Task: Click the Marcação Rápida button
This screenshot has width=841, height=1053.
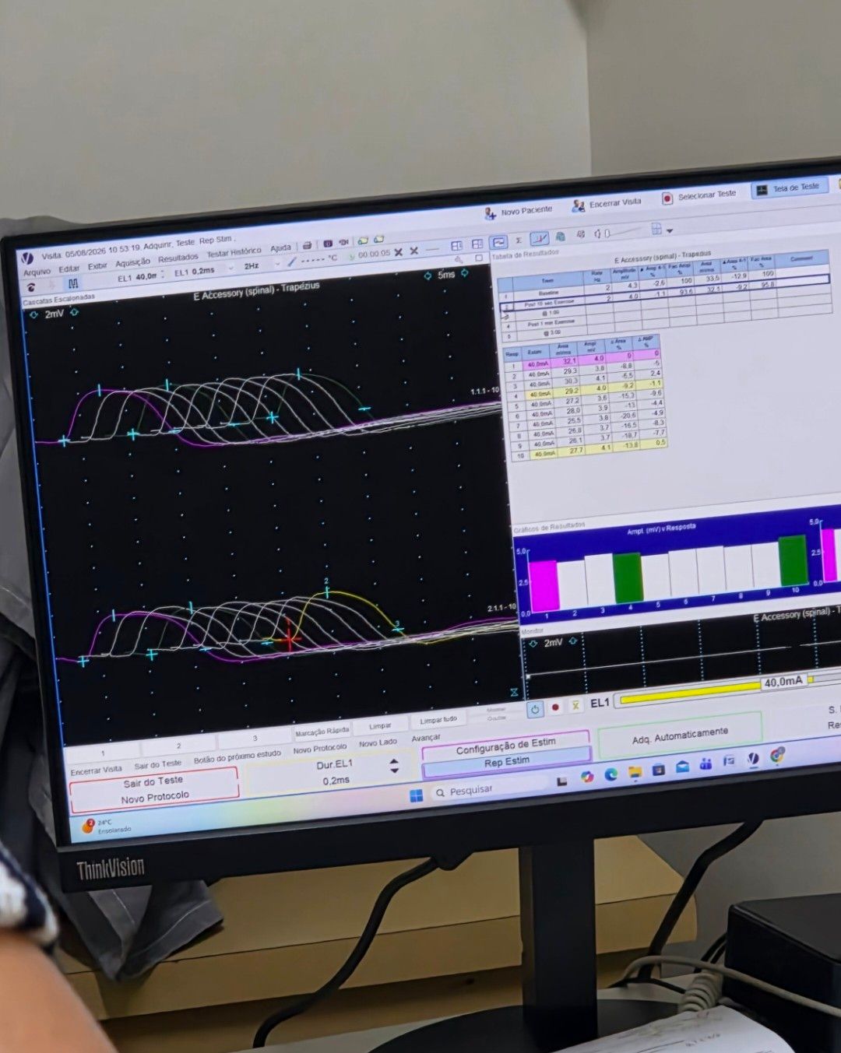Action: point(322,732)
